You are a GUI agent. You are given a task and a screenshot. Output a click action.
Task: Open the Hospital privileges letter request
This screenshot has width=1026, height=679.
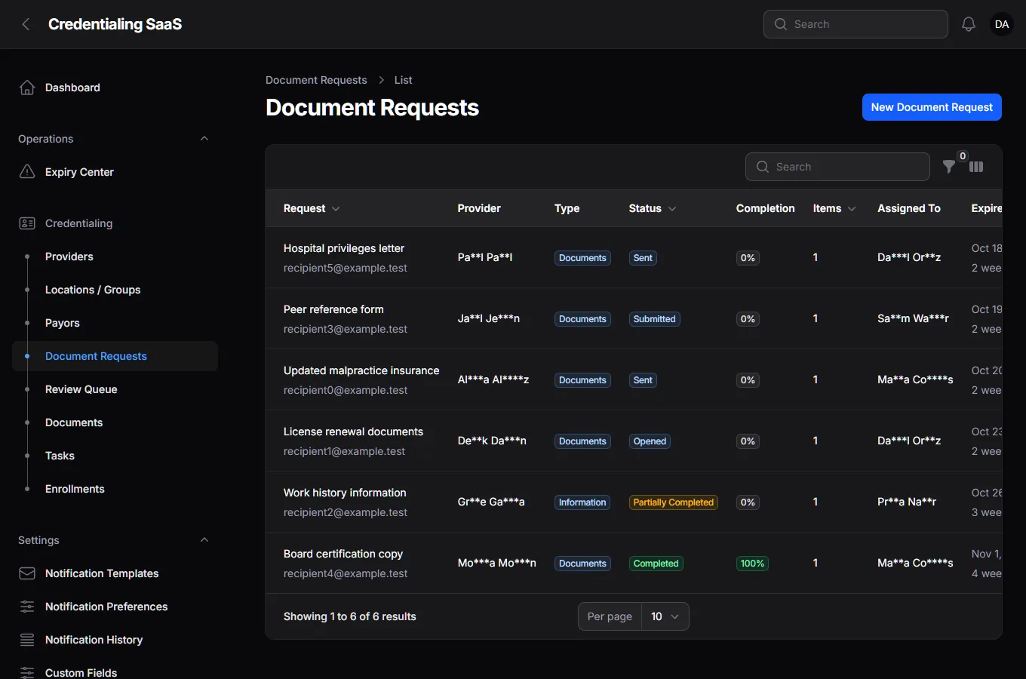tap(344, 248)
